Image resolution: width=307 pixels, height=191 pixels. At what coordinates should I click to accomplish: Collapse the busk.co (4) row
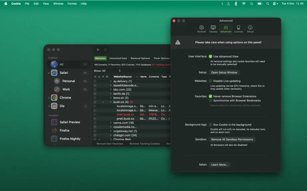pyautogui.click(x=111, y=102)
